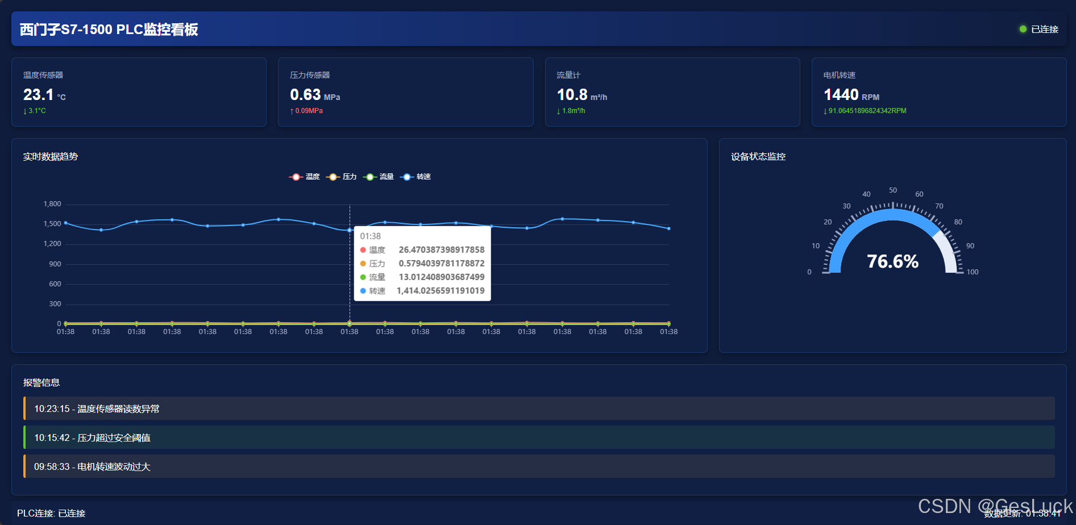
Task: Click the y-axis label 300
Action: coord(55,304)
